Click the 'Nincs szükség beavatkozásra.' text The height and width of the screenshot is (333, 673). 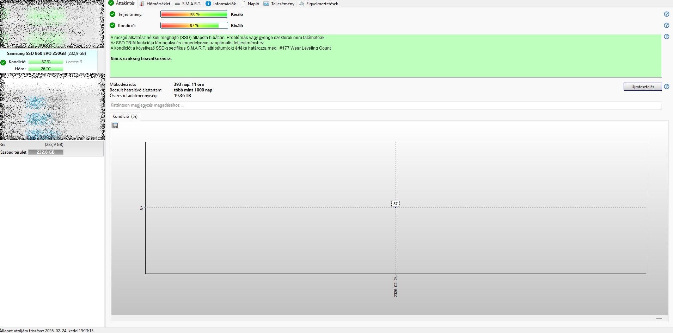pos(141,59)
